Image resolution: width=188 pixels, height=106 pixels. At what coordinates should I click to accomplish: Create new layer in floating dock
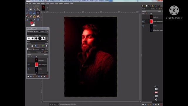[x=28, y=77]
